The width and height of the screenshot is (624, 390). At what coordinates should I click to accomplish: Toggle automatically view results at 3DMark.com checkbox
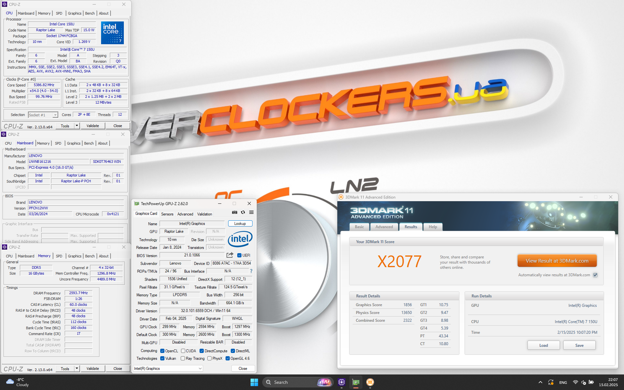pos(595,275)
